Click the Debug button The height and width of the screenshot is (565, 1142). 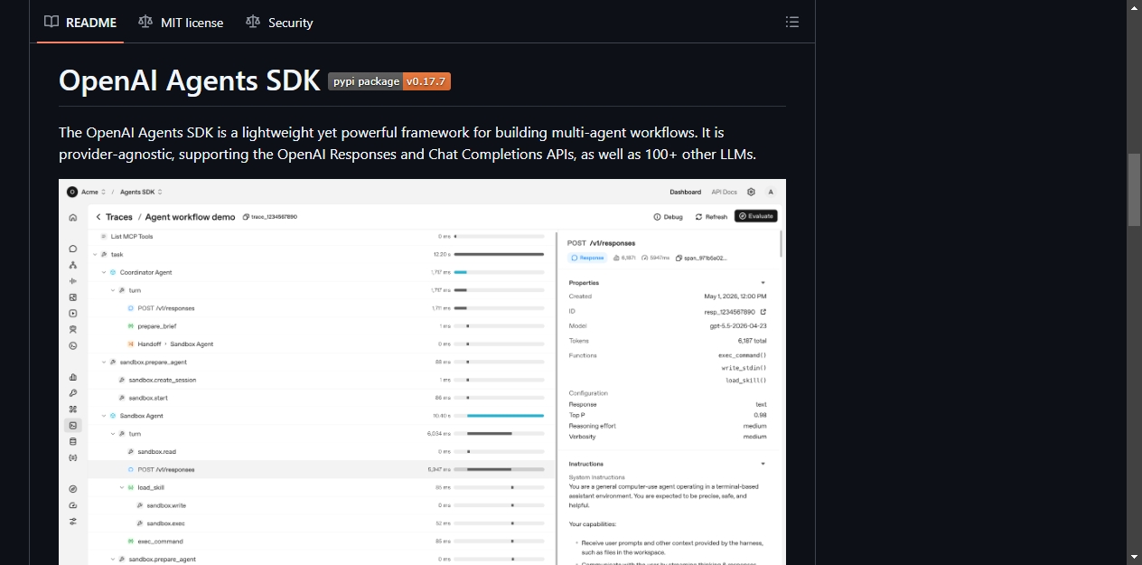pyautogui.click(x=669, y=217)
